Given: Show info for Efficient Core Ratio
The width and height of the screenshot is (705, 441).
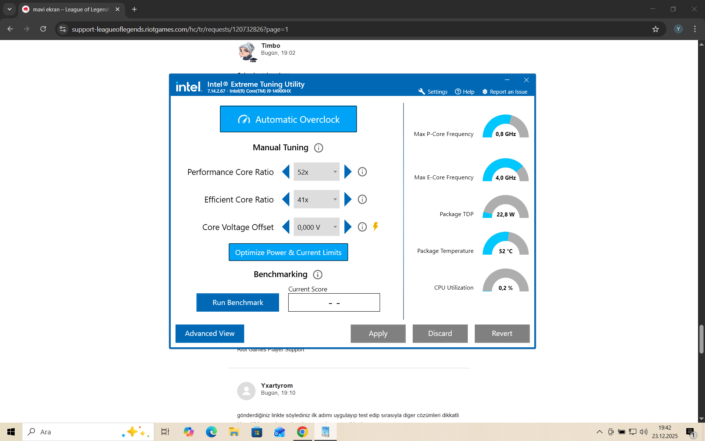Looking at the screenshot, I should (x=362, y=200).
